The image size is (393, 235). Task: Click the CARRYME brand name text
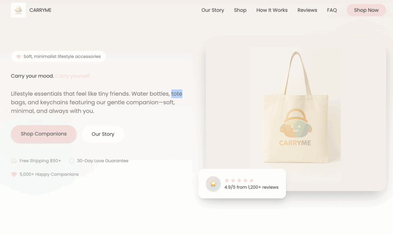click(x=40, y=10)
